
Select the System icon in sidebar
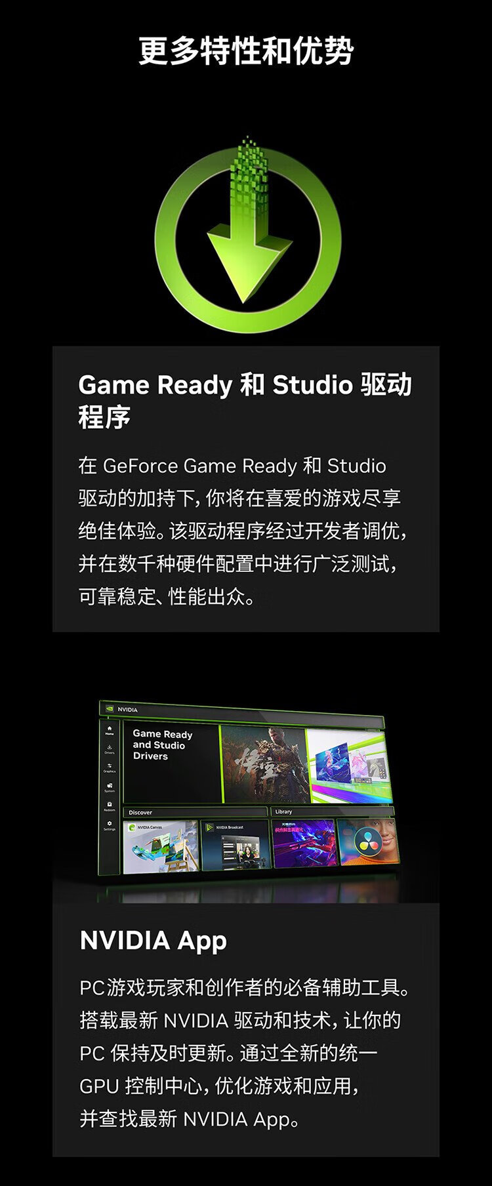[x=110, y=787]
